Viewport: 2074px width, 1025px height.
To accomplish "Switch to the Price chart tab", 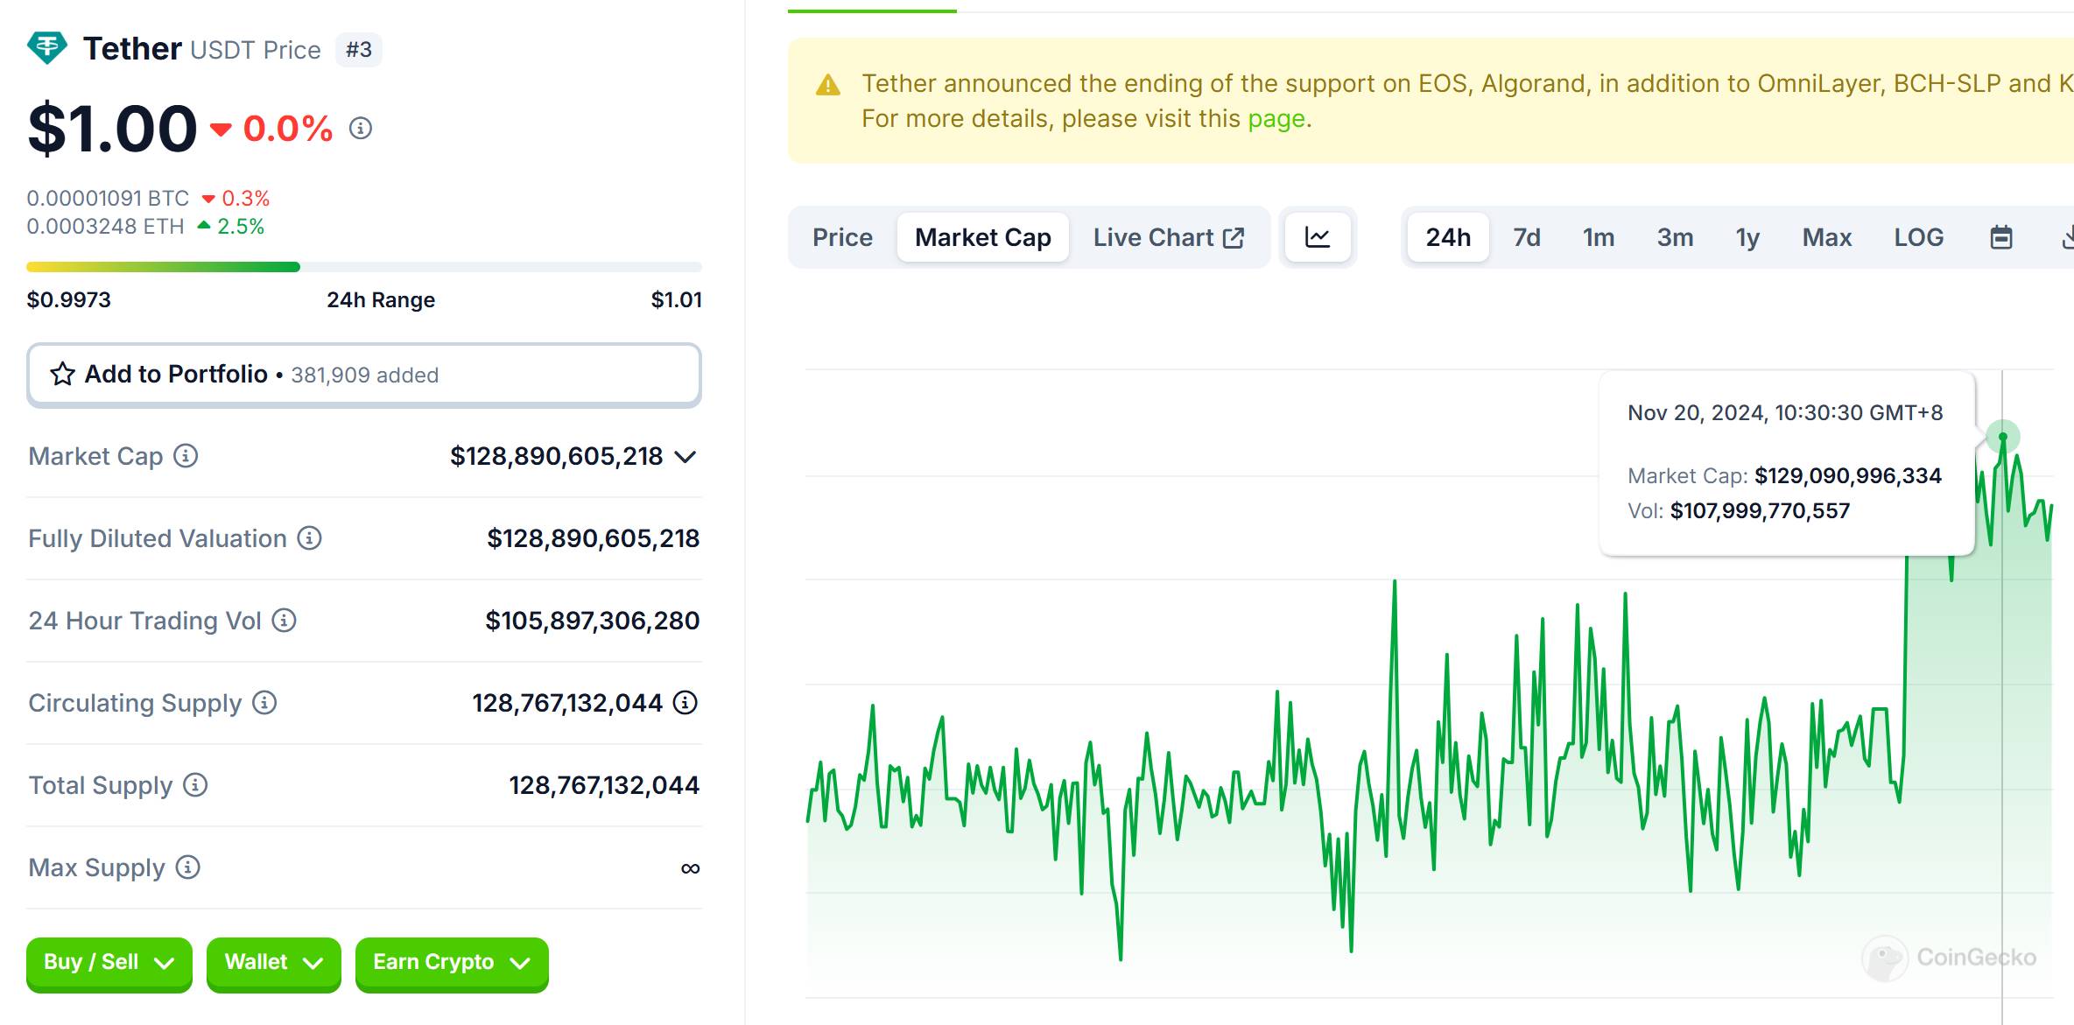I will coord(842,237).
